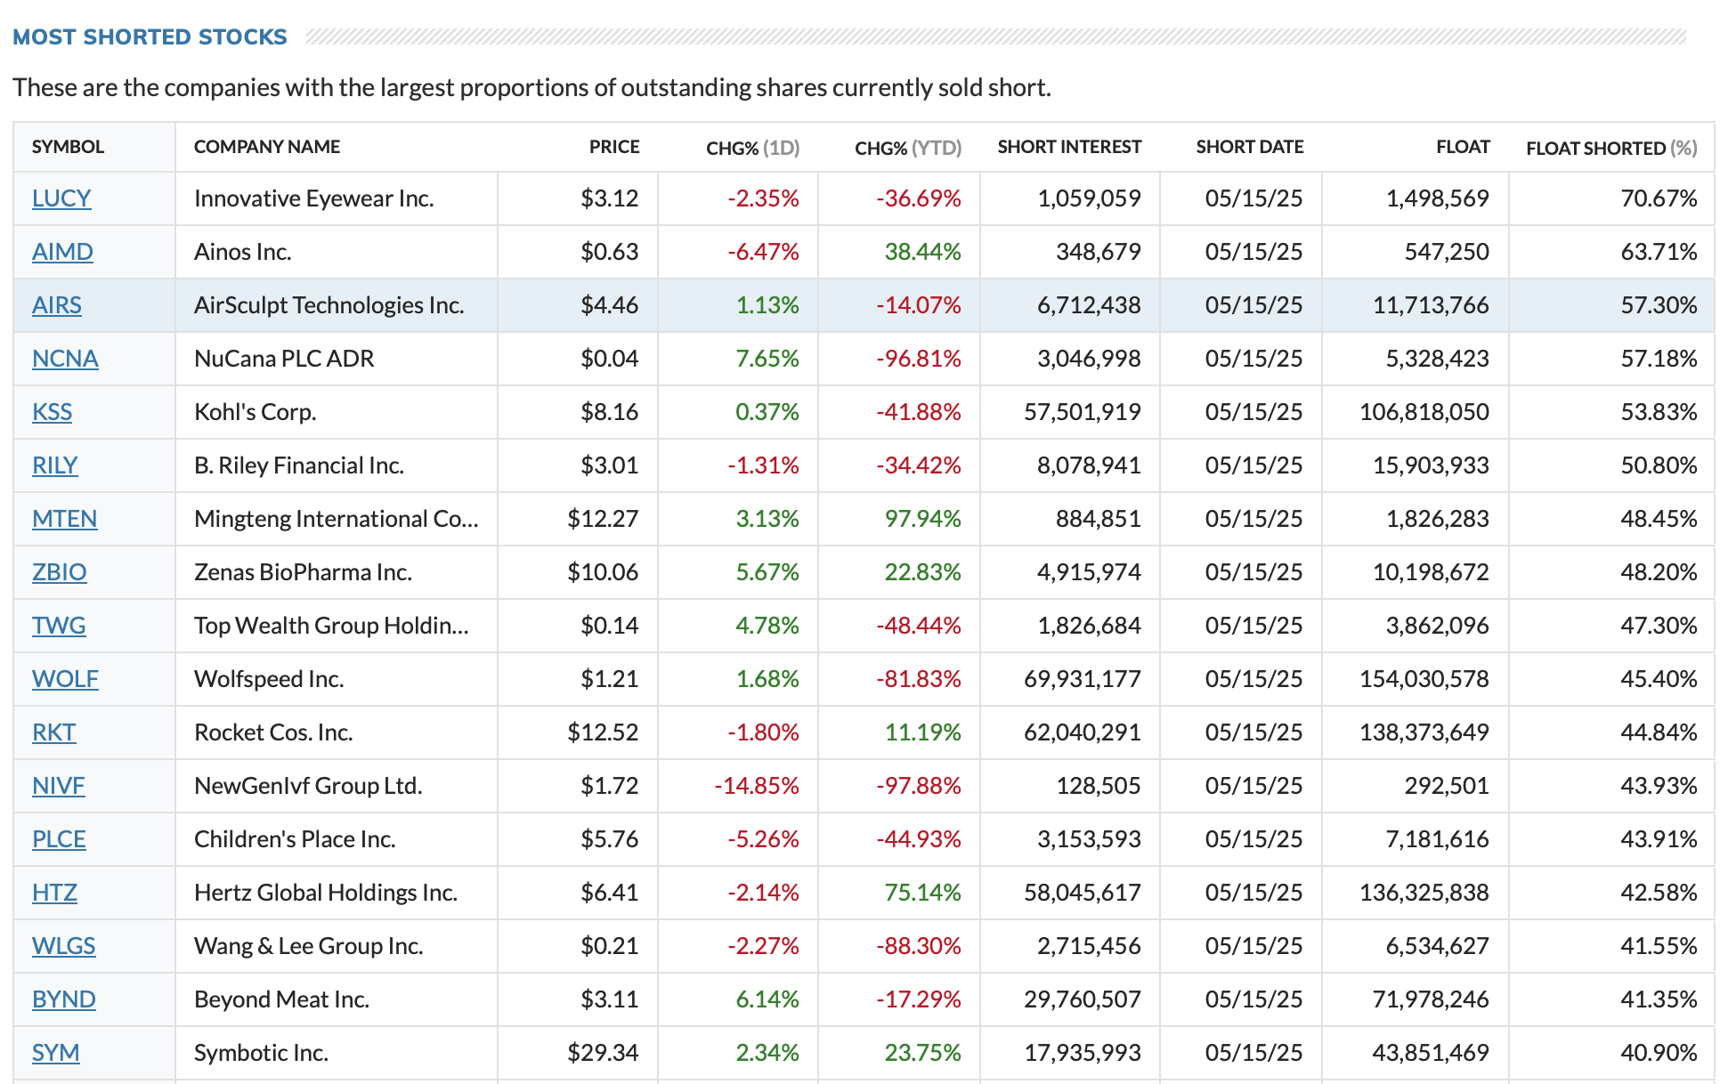This screenshot has width=1720, height=1084.
Task: Select the 154,030,578 float value
Action: click(1424, 679)
